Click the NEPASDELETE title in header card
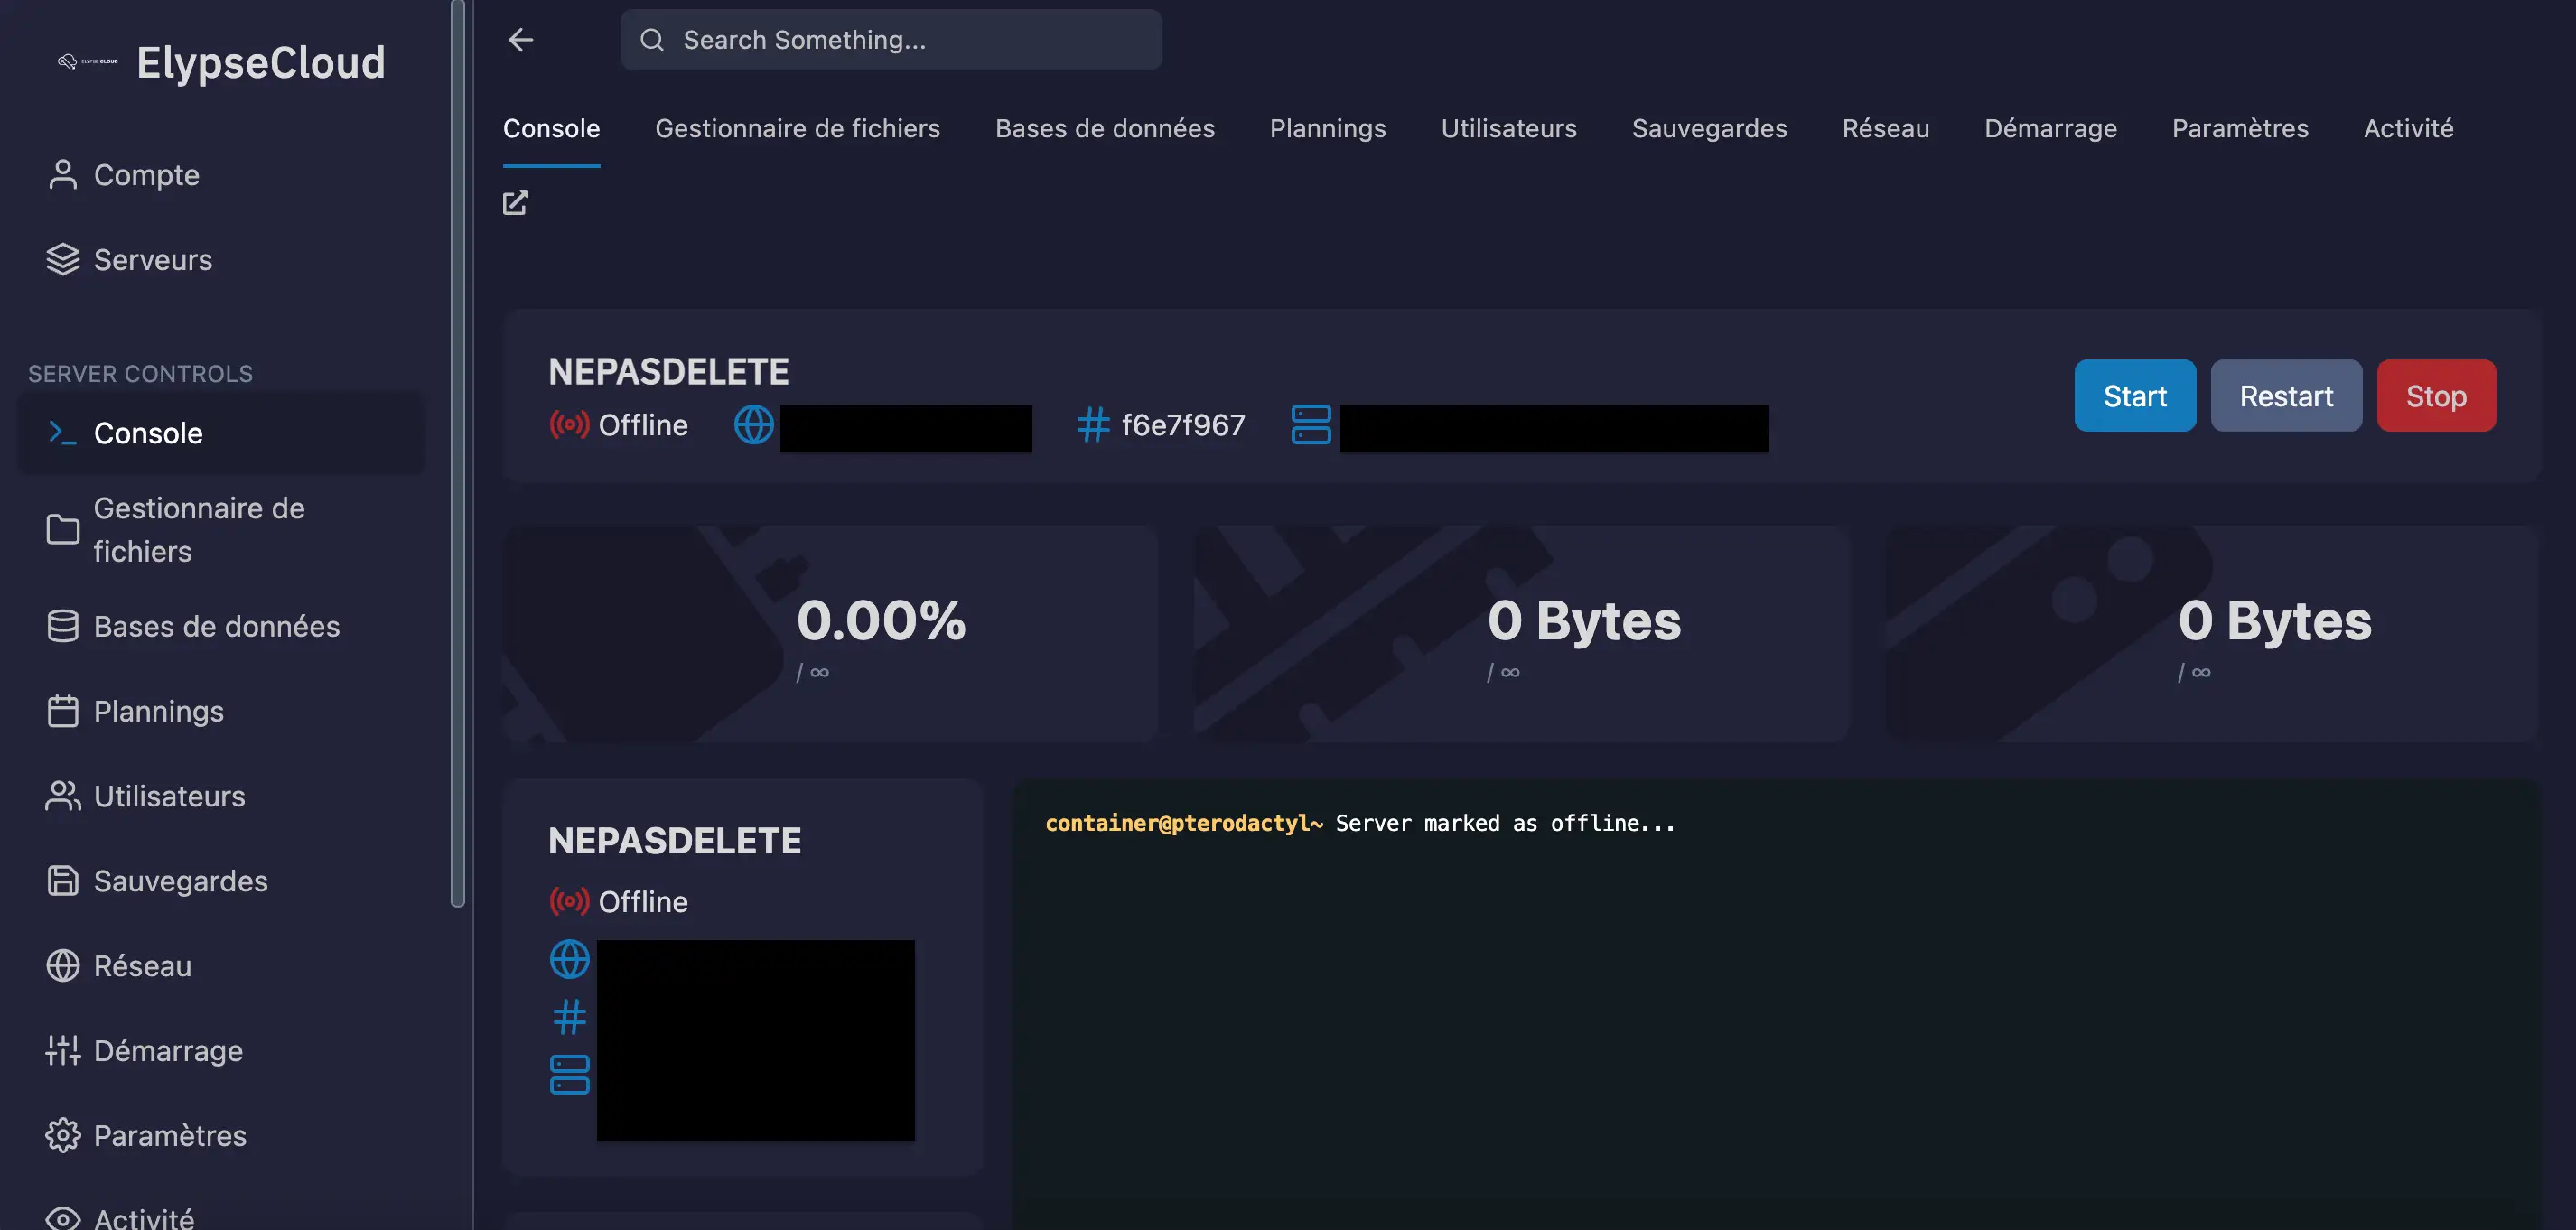Viewport: 2576px width, 1230px height. (668, 372)
